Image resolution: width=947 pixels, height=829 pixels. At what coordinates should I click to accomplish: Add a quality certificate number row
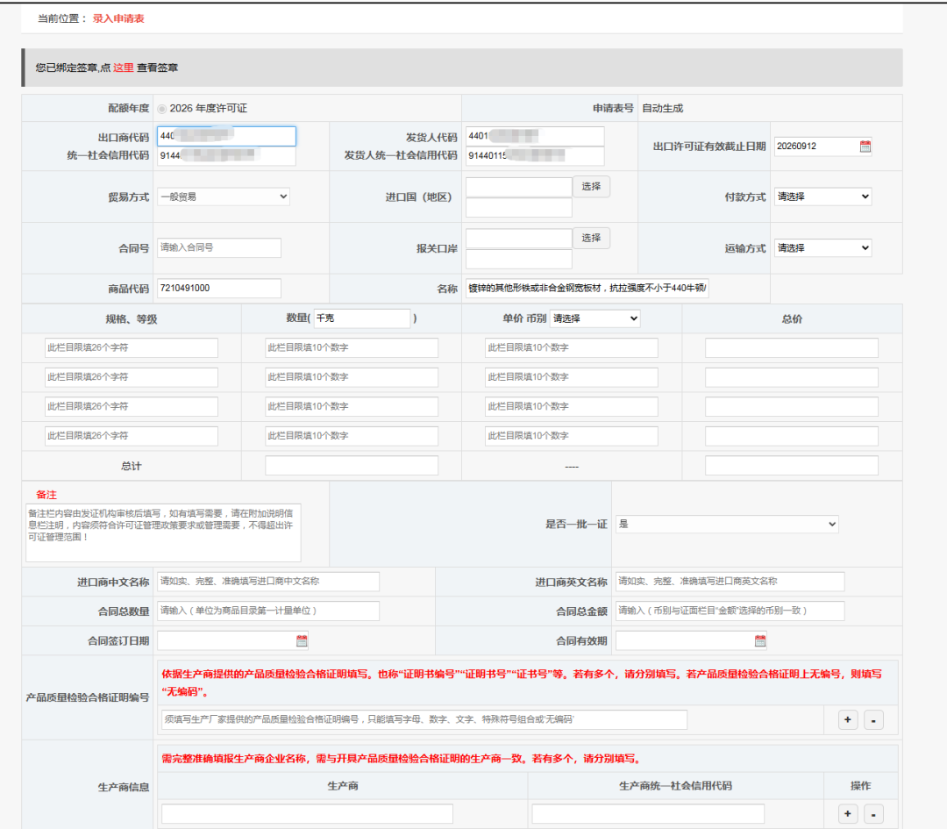click(848, 720)
